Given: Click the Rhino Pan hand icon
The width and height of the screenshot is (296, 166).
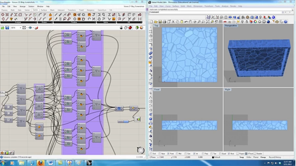Looking at the screenshot, I should 191,22.
